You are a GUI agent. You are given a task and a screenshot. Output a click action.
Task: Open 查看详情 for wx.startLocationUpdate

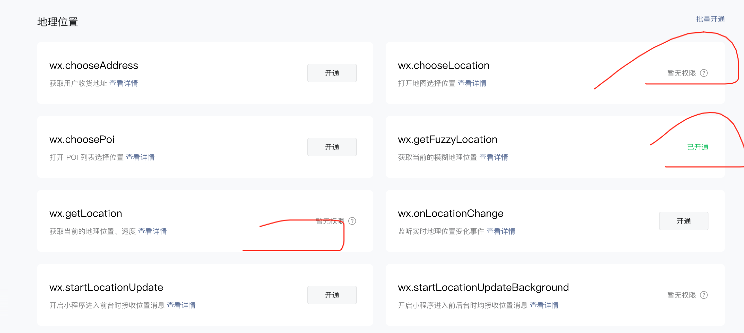click(181, 305)
